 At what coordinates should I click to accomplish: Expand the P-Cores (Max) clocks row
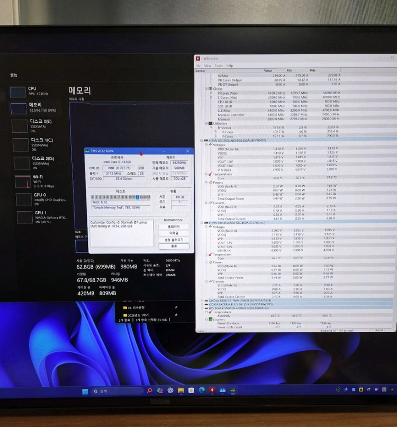pos(211,93)
